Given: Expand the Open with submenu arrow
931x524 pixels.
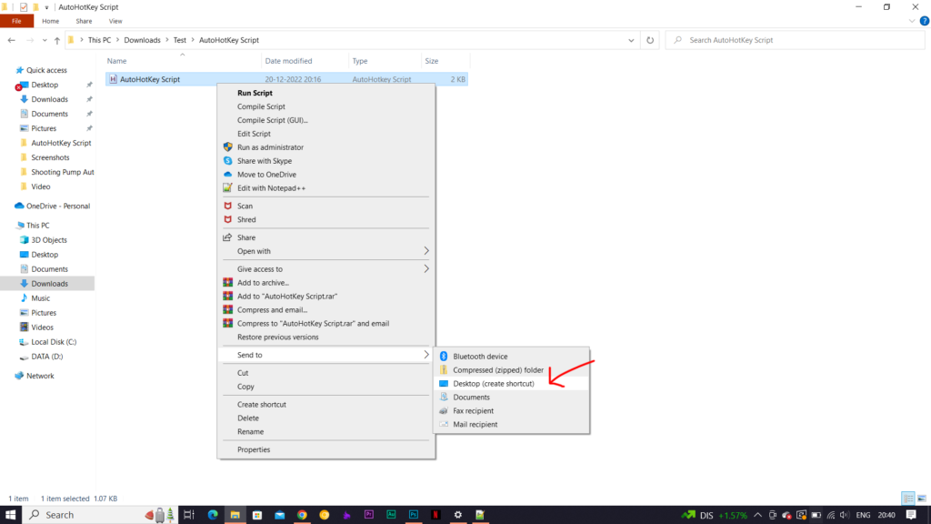Looking at the screenshot, I should pos(425,251).
